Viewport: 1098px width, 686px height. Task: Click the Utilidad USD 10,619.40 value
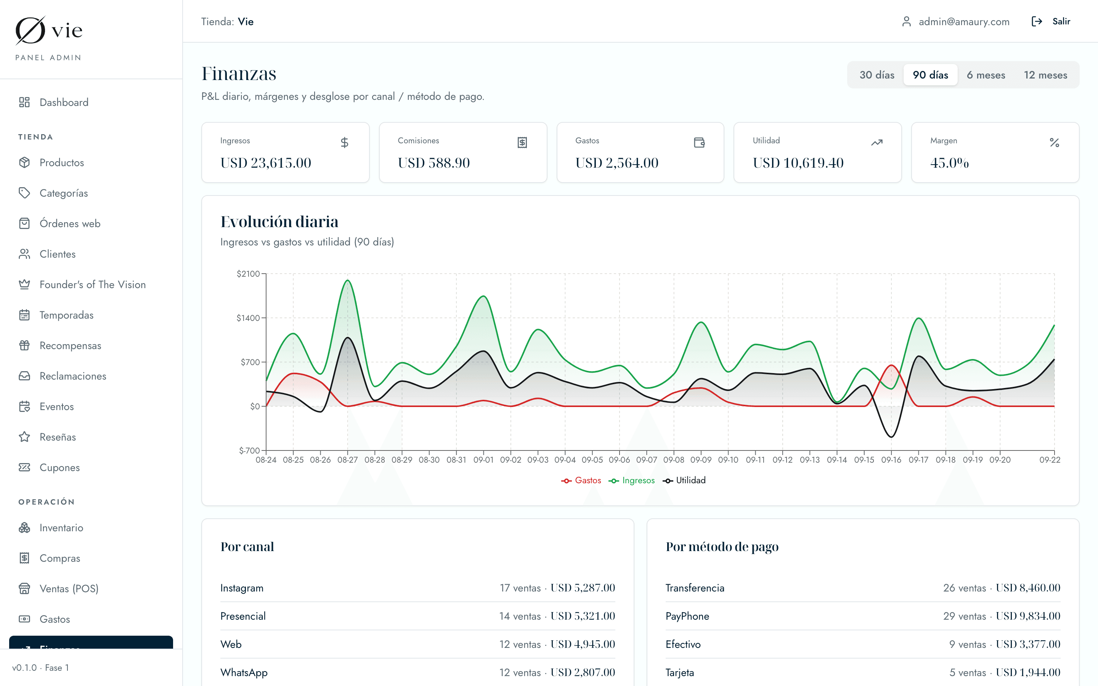pos(798,162)
